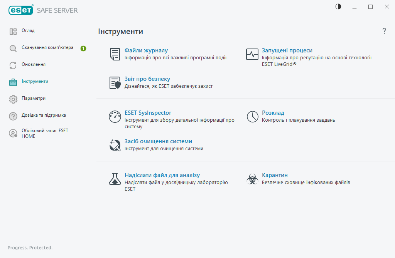Open the Файли журналу link
Screen dimensions: 395x258
coord(146,50)
